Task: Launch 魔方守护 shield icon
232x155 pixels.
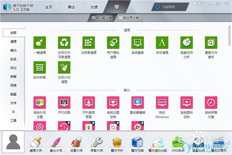Action: click(x=117, y=144)
